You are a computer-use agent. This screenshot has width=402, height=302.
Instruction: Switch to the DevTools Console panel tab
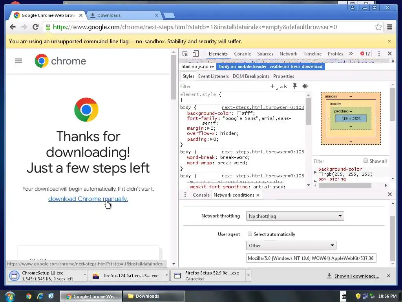click(x=242, y=53)
